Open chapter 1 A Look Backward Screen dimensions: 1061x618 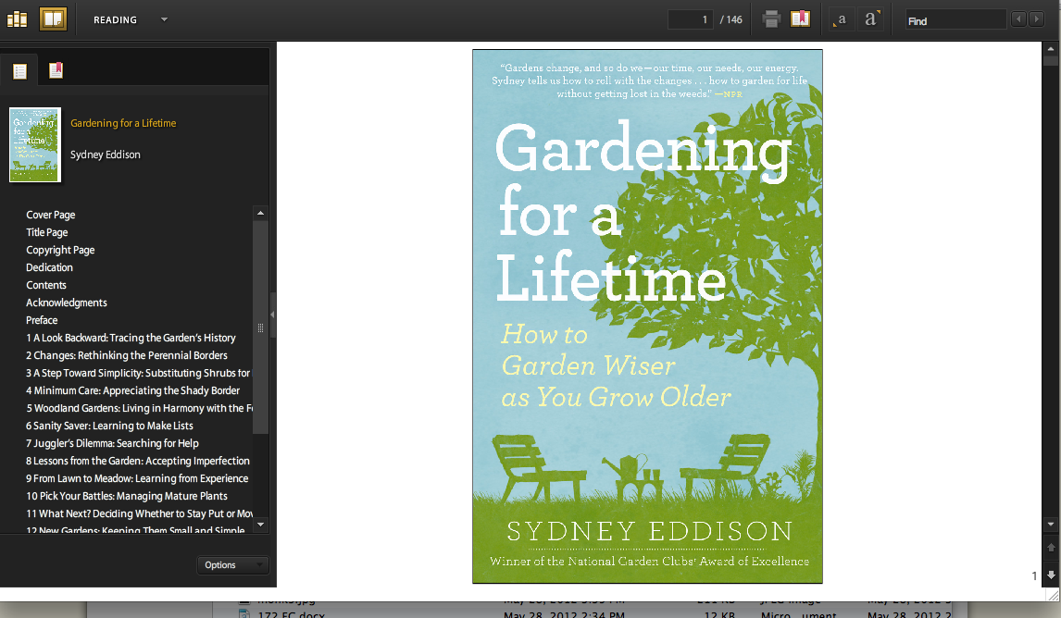point(131,338)
